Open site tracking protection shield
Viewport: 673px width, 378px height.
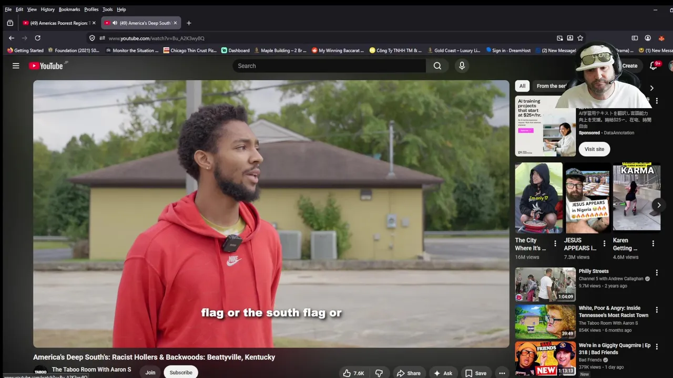coord(92,38)
